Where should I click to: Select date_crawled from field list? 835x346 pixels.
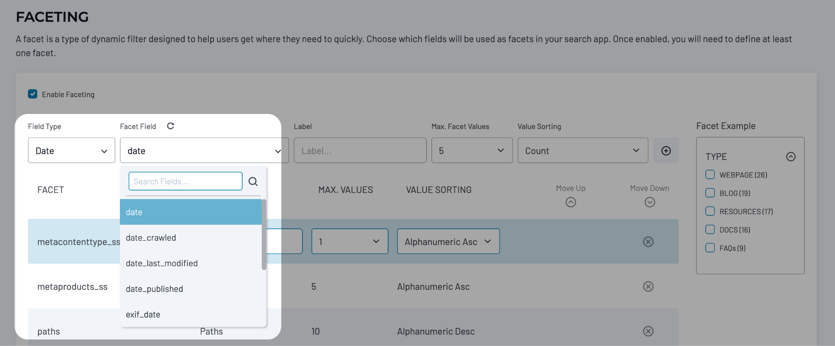coord(191,238)
